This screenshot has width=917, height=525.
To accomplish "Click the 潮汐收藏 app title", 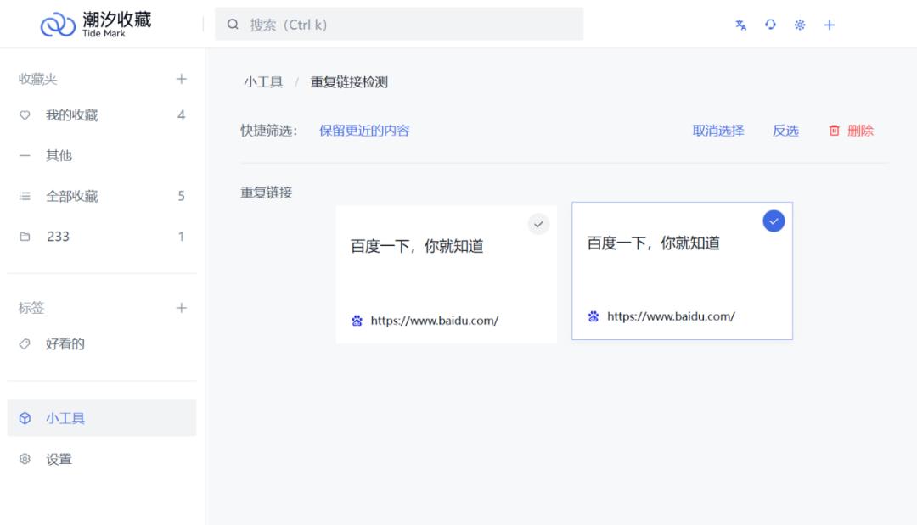I will point(117,20).
